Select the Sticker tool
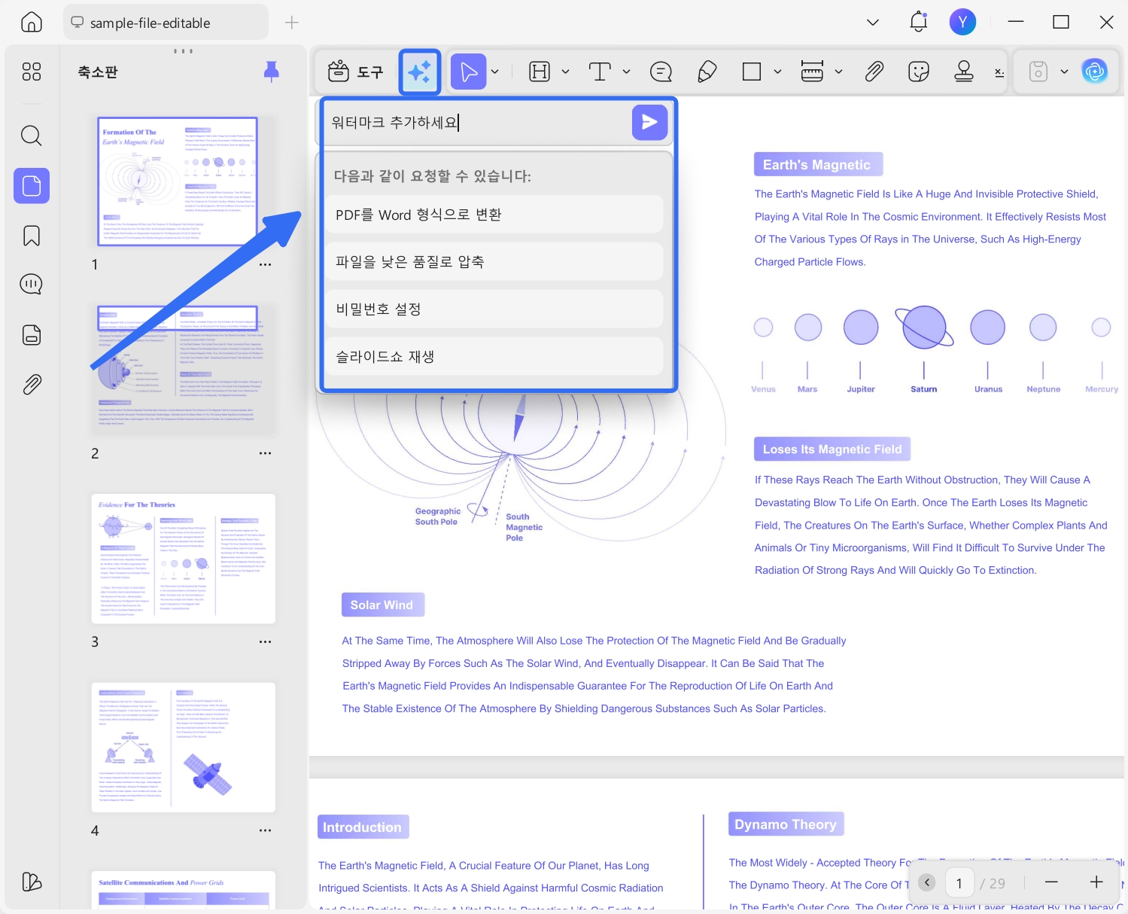The width and height of the screenshot is (1128, 914). (919, 72)
